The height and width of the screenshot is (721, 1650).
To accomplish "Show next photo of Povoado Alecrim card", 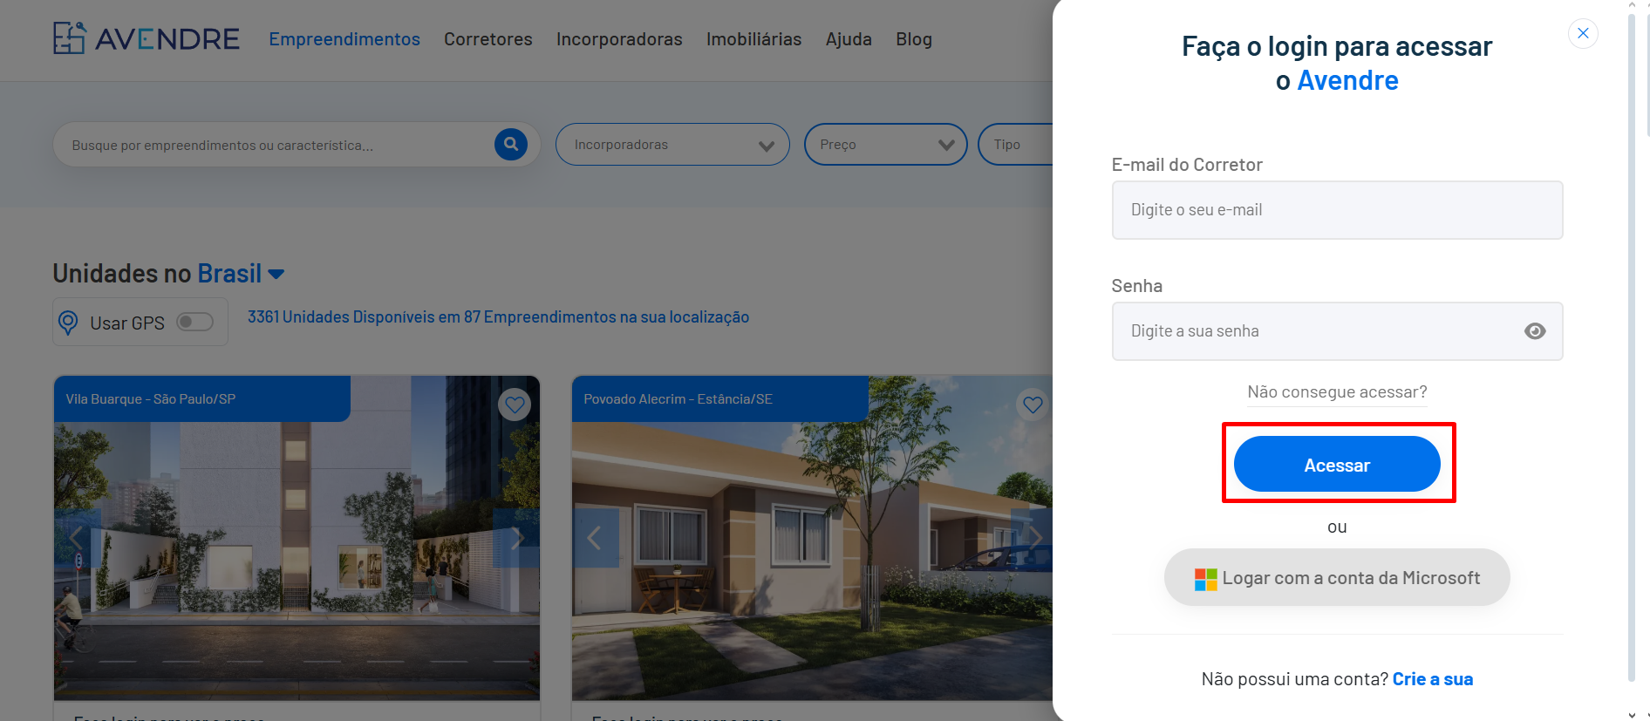I will click(x=1033, y=538).
